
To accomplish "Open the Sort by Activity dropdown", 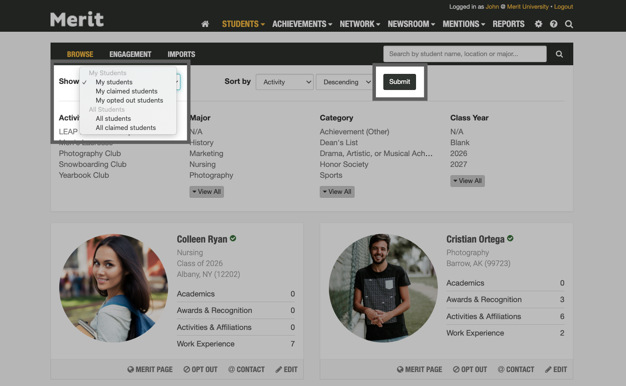I will tap(284, 82).
